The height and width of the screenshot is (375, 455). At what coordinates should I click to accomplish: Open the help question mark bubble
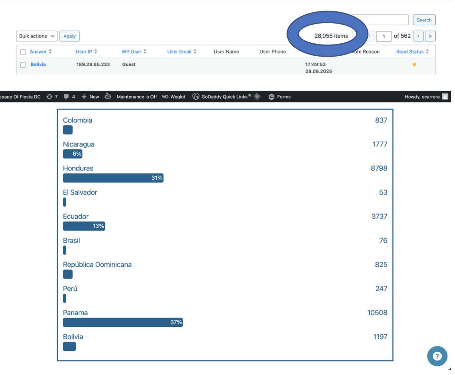[x=437, y=356]
